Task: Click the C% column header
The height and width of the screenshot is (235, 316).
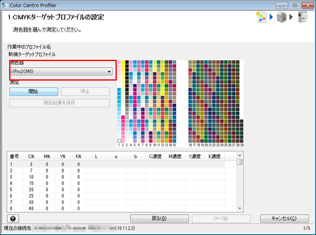Action: pyautogui.click(x=31, y=156)
